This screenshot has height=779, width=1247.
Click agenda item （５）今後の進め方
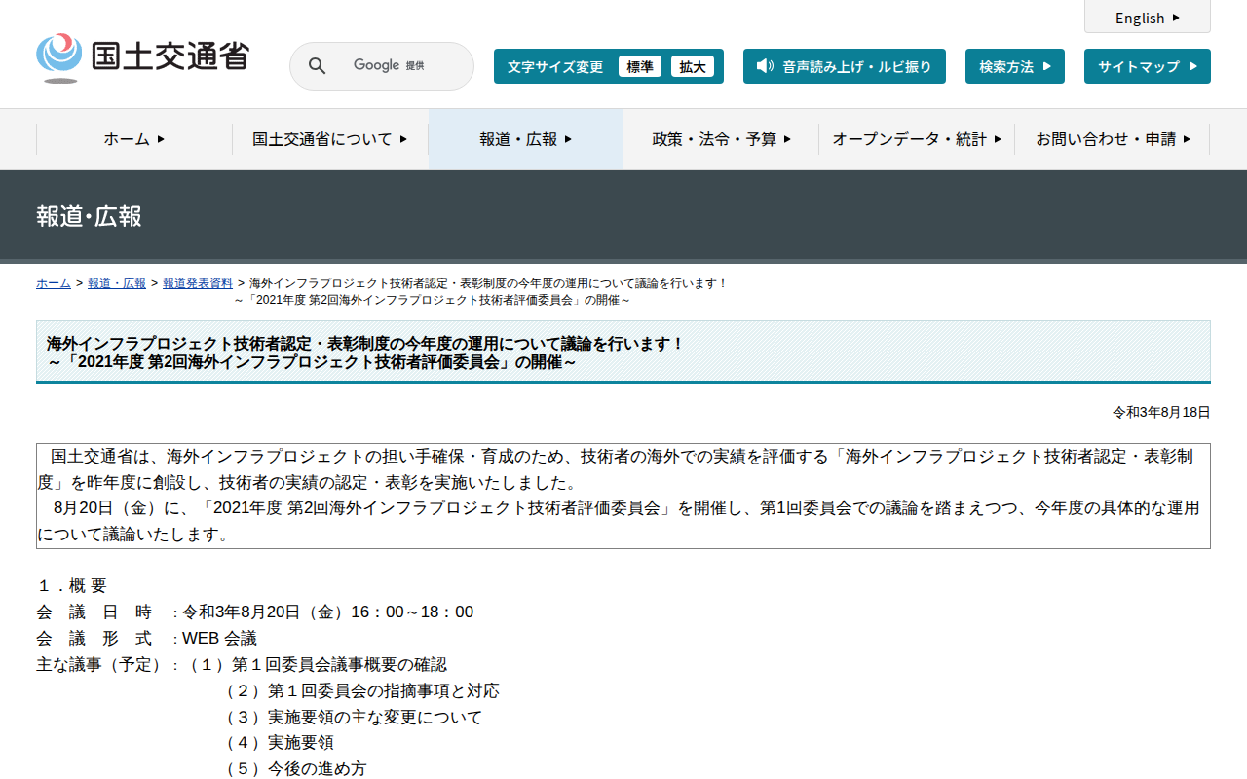tap(292, 769)
